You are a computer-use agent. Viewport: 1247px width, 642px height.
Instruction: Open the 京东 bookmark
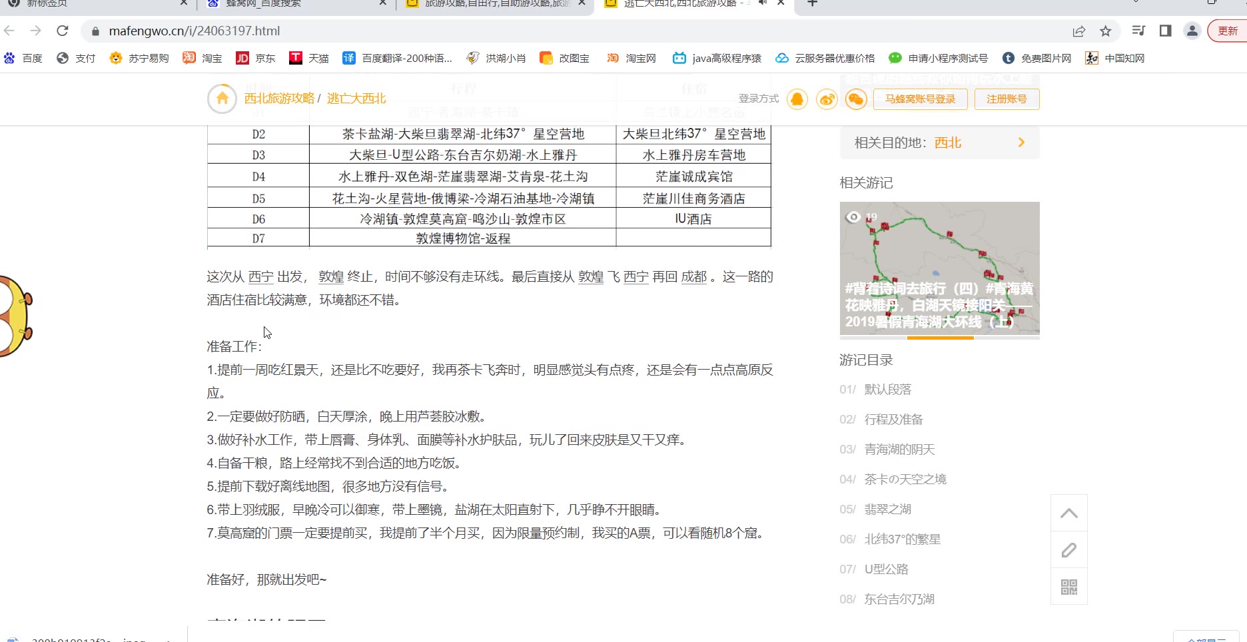click(256, 59)
